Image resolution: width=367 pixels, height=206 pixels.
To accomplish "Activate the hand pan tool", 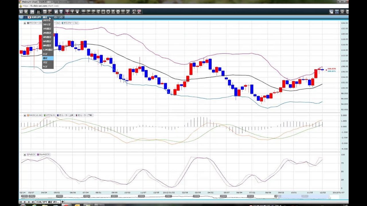I will 77,12.
